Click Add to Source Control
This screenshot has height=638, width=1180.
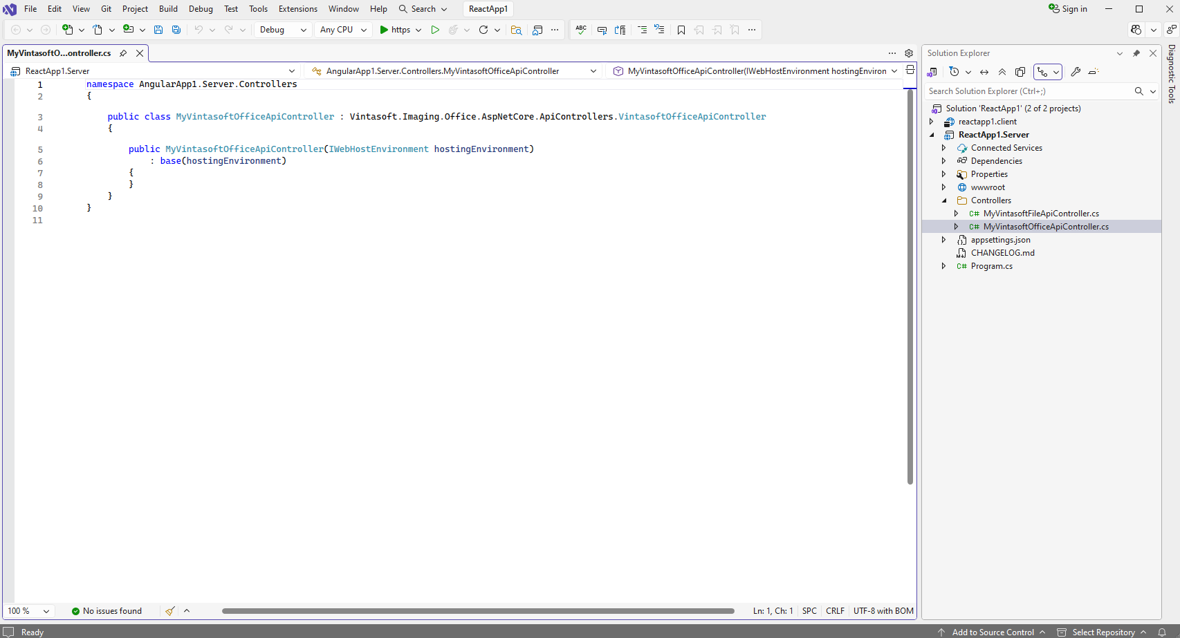(x=993, y=632)
